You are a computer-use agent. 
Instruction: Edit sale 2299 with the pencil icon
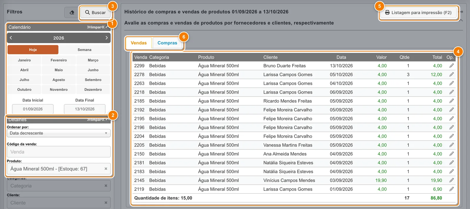click(x=451, y=66)
